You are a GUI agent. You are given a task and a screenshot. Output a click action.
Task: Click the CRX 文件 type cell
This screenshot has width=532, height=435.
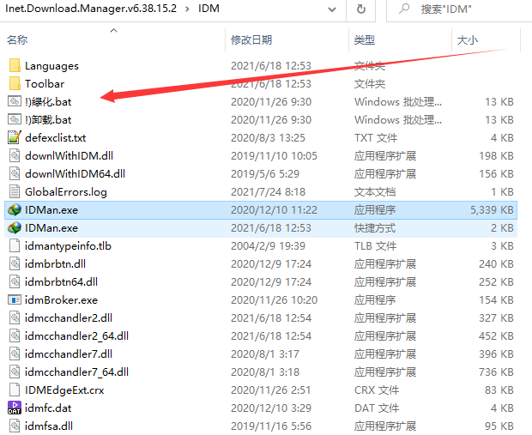click(x=377, y=390)
